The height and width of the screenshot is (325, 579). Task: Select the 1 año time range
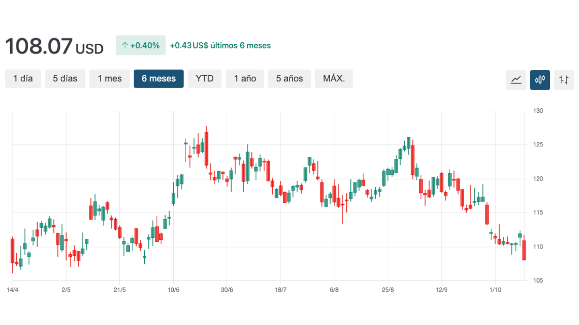click(x=245, y=78)
